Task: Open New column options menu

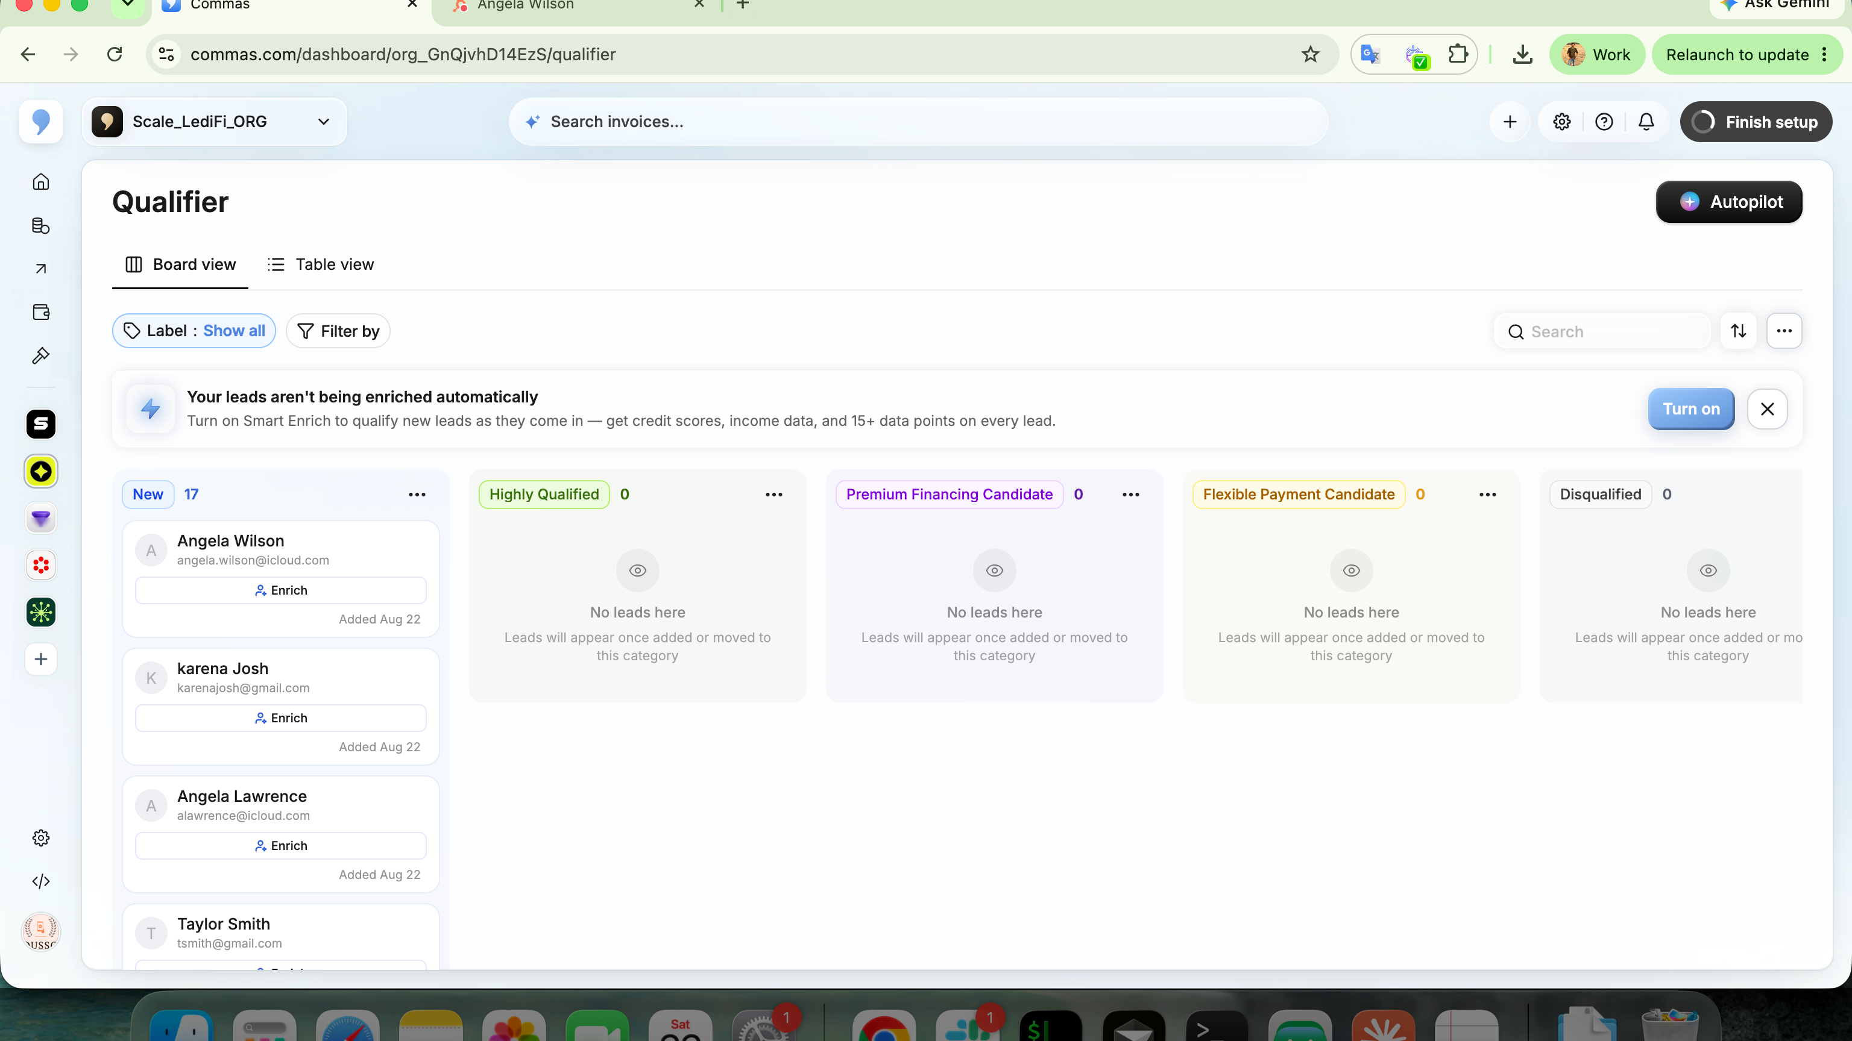Action: [417, 494]
